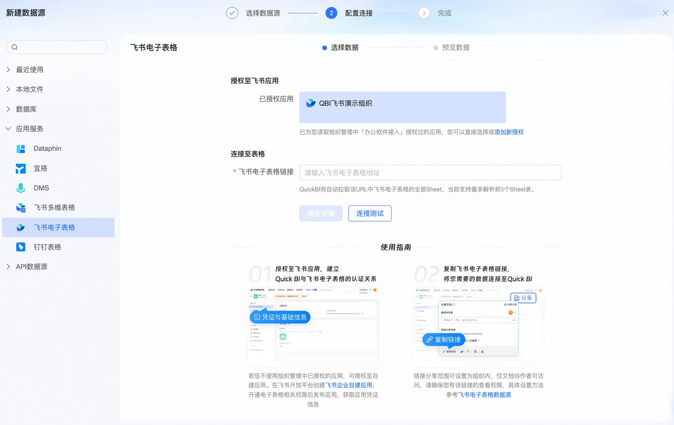674x425 pixels.
Task: Expand the 本地文件 section
Action: (8, 89)
